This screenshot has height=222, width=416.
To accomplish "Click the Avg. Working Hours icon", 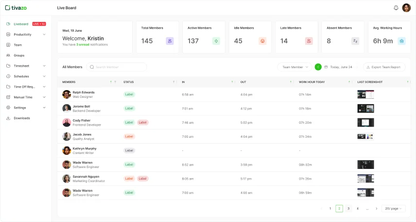I will pos(401,41).
